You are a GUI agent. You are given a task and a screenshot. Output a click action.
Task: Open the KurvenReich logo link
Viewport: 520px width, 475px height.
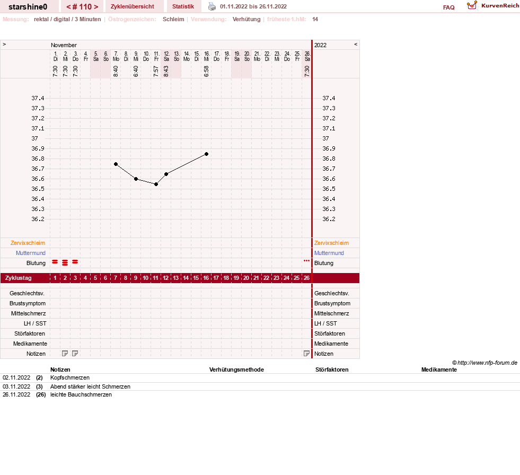click(x=492, y=6)
